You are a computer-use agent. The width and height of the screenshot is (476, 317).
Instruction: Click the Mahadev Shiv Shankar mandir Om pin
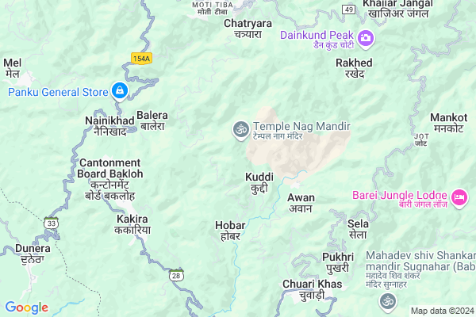tap(388, 303)
